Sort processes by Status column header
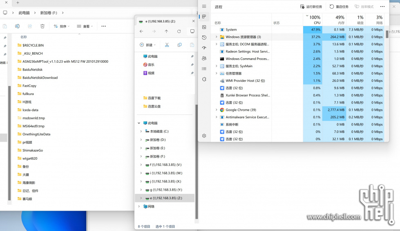This screenshot has width=400, height=231. tap(277, 23)
